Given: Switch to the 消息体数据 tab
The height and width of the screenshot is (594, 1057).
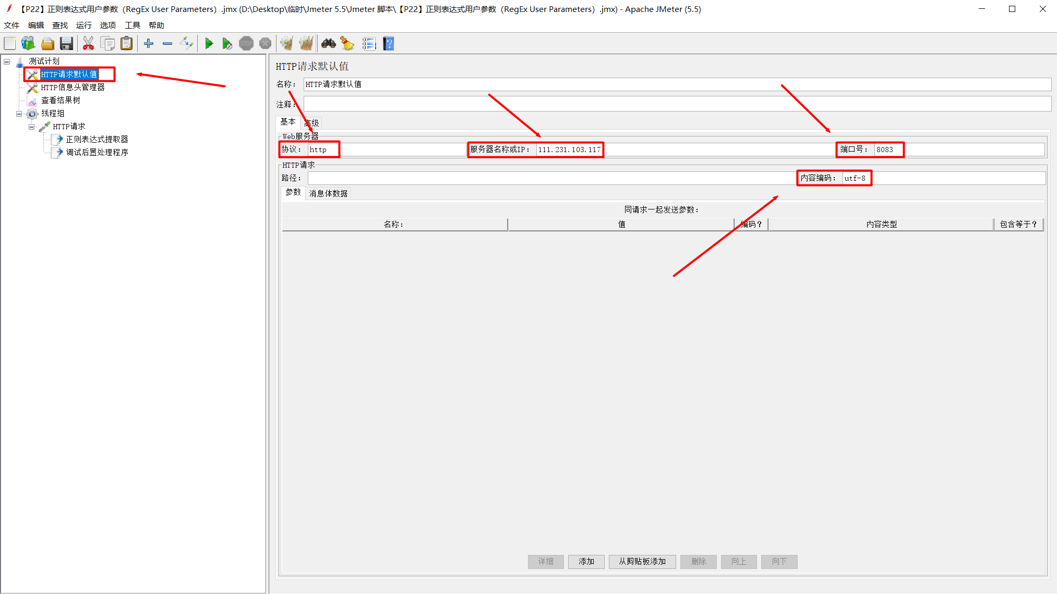Looking at the screenshot, I should pos(328,193).
